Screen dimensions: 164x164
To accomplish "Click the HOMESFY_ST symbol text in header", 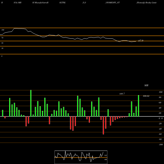I will 113,3.
